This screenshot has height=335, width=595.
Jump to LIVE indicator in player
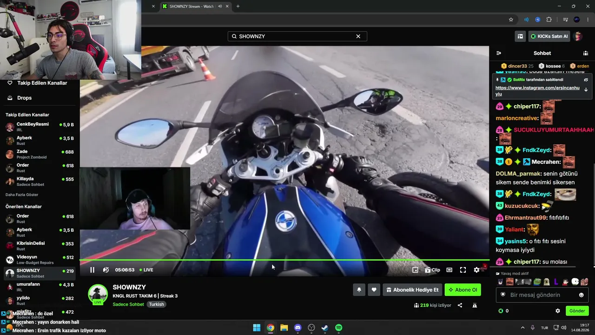click(x=146, y=270)
